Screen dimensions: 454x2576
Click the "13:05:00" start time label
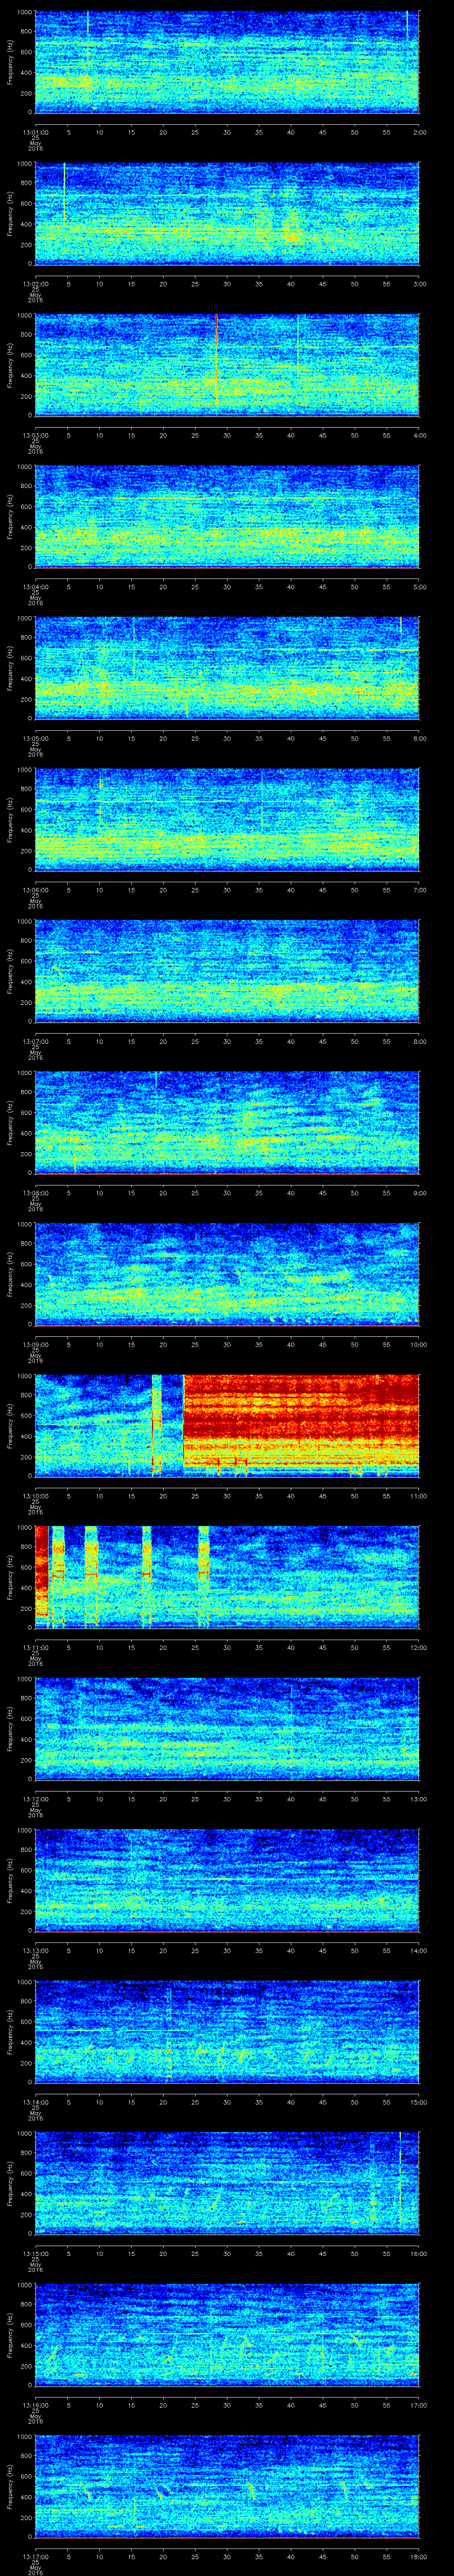point(36,738)
